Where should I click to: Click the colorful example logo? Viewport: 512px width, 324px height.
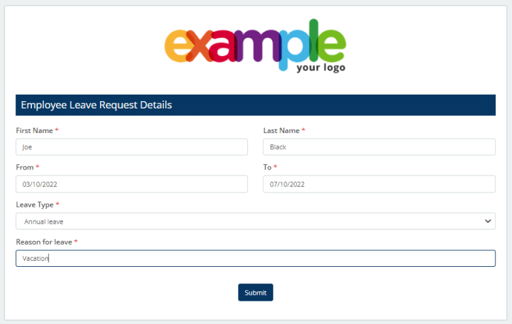pos(255,44)
